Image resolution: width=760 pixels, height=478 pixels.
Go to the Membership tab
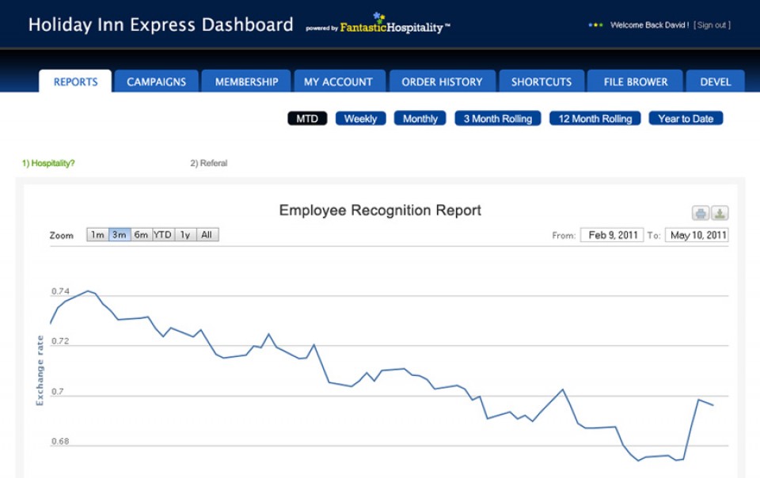(x=247, y=82)
